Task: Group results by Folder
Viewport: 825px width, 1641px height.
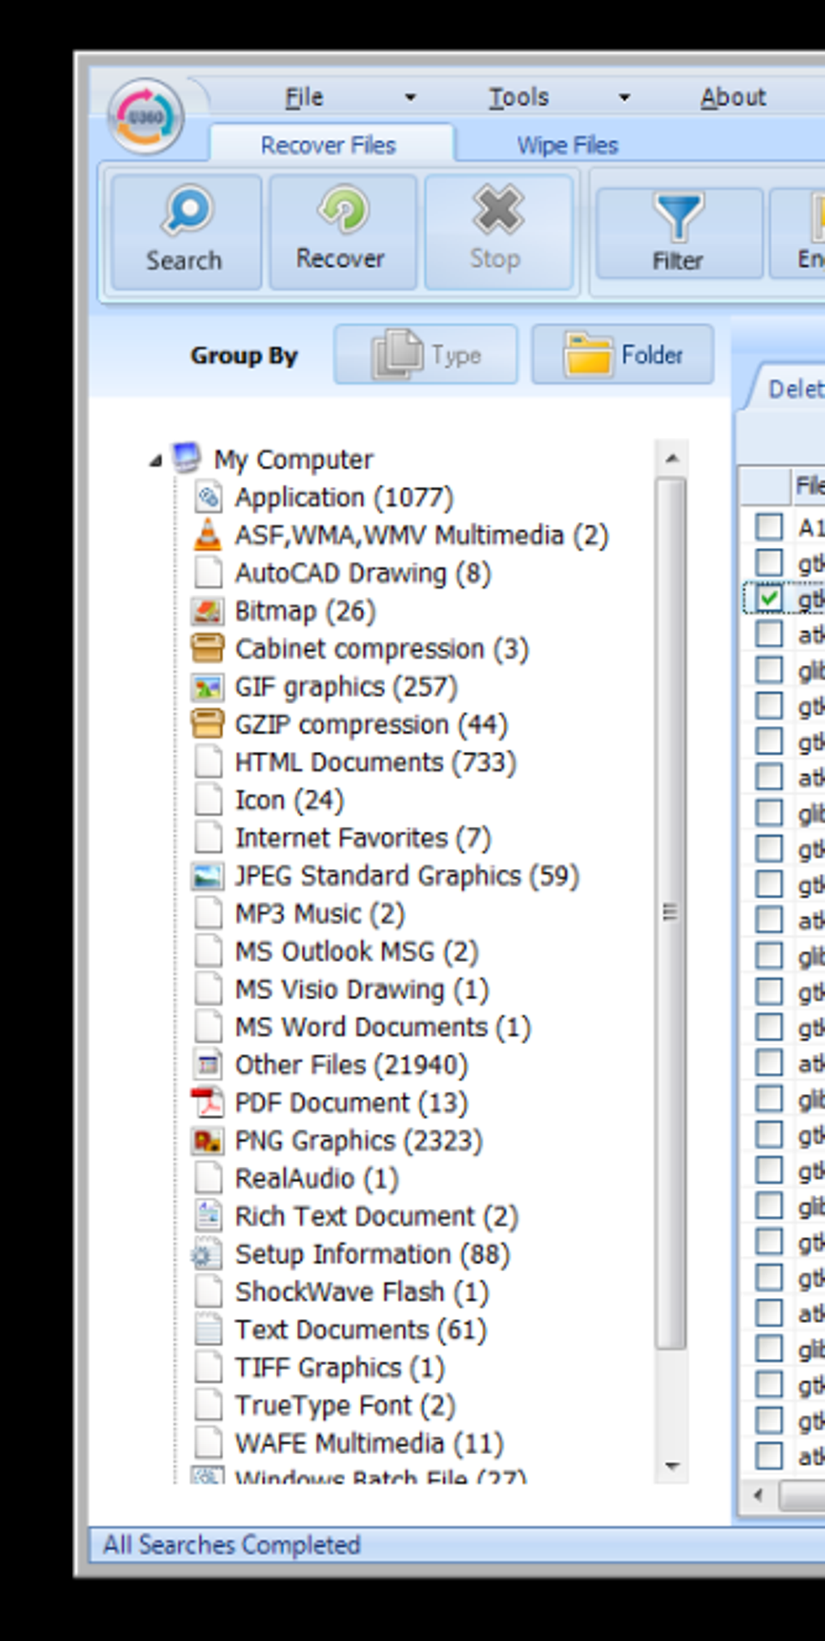Action: coord(623,354)
